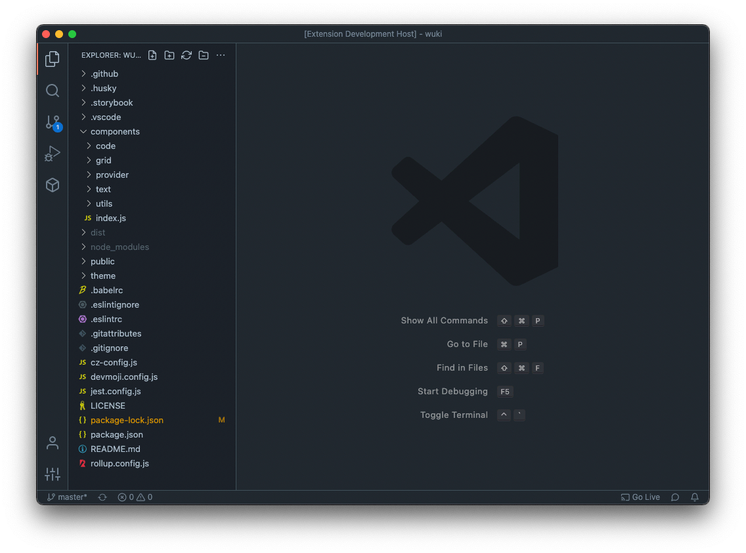This screenshot has height=553, width=746.
Task: Open Explorer's more actions ellipsis menu
Action: point(221,55)
